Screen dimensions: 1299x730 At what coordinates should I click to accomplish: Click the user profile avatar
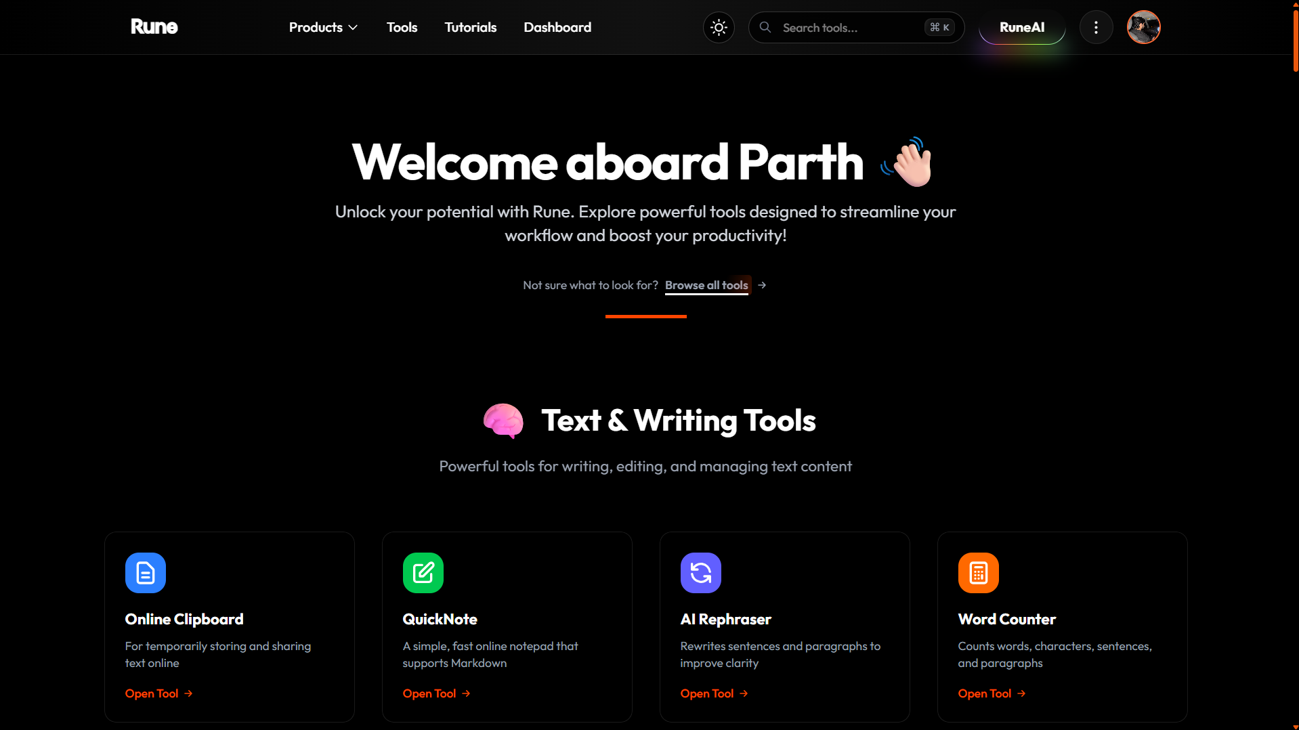[1143, 28]
